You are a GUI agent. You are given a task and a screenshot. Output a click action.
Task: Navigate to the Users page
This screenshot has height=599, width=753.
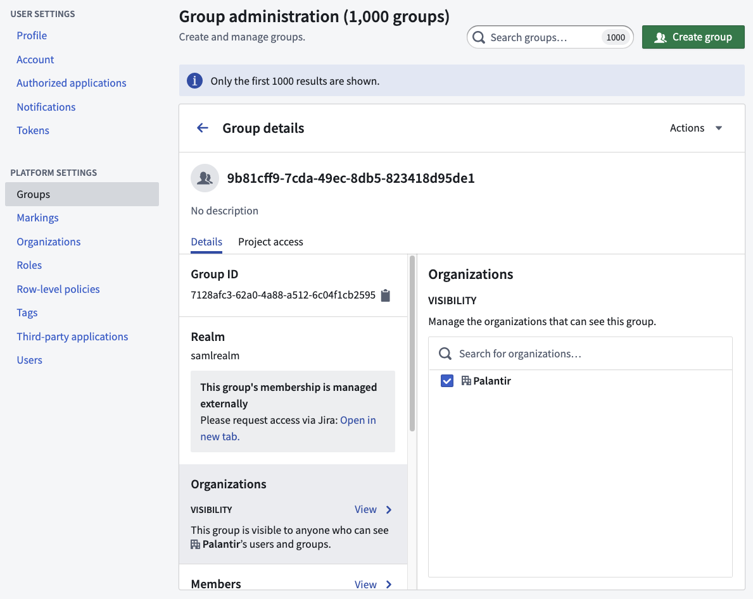29,360
